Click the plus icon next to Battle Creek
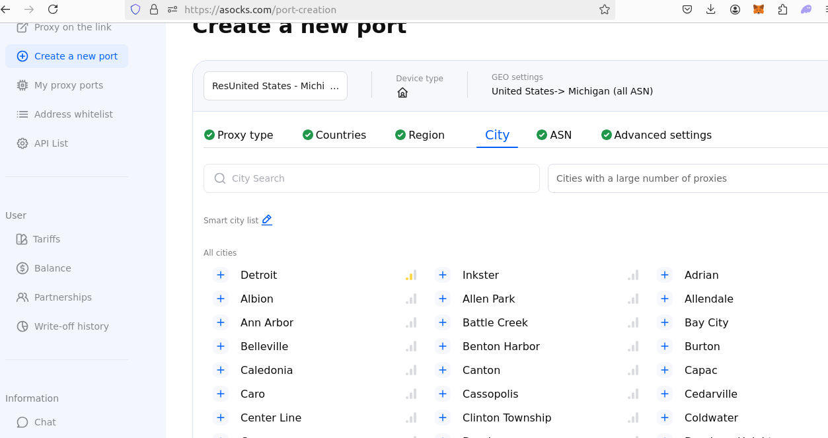The width and height of the screenshot is (828, 438). pos(443,322)
